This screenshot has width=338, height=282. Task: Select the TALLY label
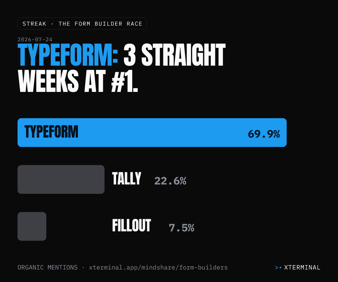(x=126, y=179)
